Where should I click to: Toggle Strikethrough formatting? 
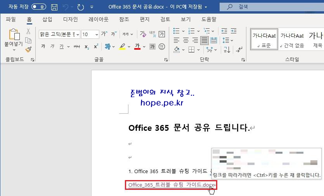[x=77, y=47]
